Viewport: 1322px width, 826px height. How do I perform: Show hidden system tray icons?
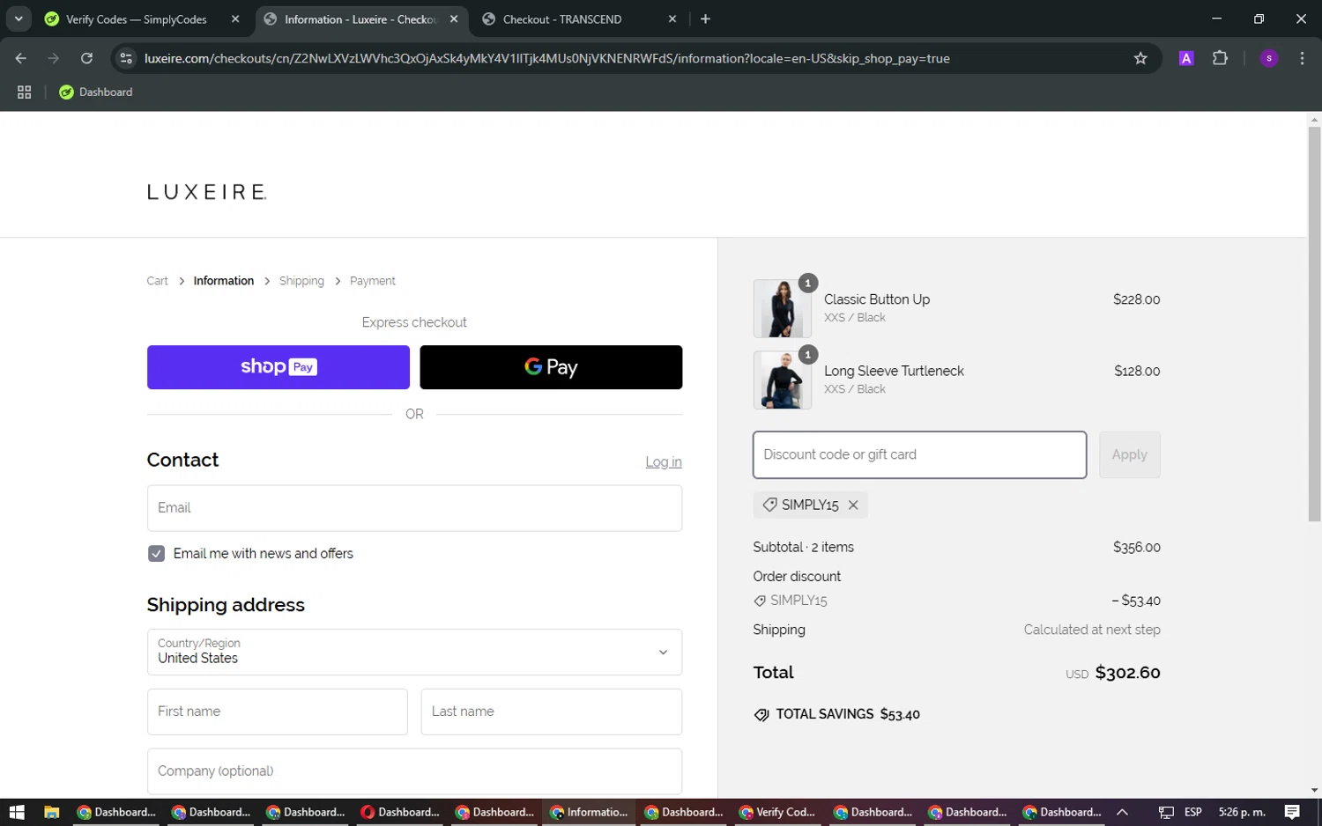click(1122, 812)
